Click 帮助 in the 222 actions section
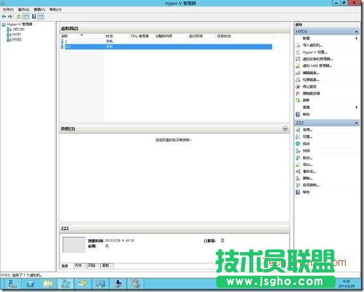This screenshot has height=292, width=364. [307, 192]
